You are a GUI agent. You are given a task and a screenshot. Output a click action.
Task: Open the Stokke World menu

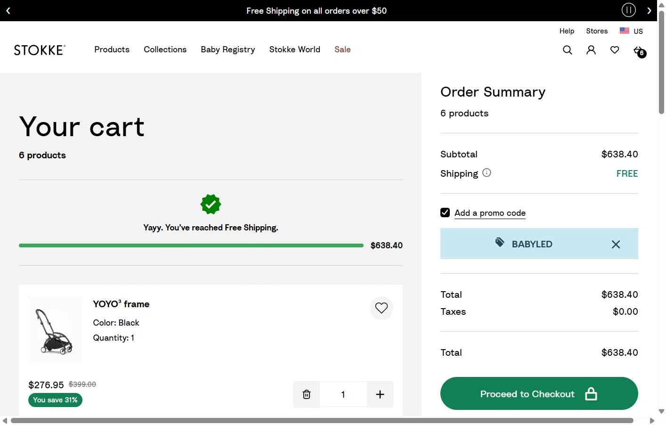295,49
